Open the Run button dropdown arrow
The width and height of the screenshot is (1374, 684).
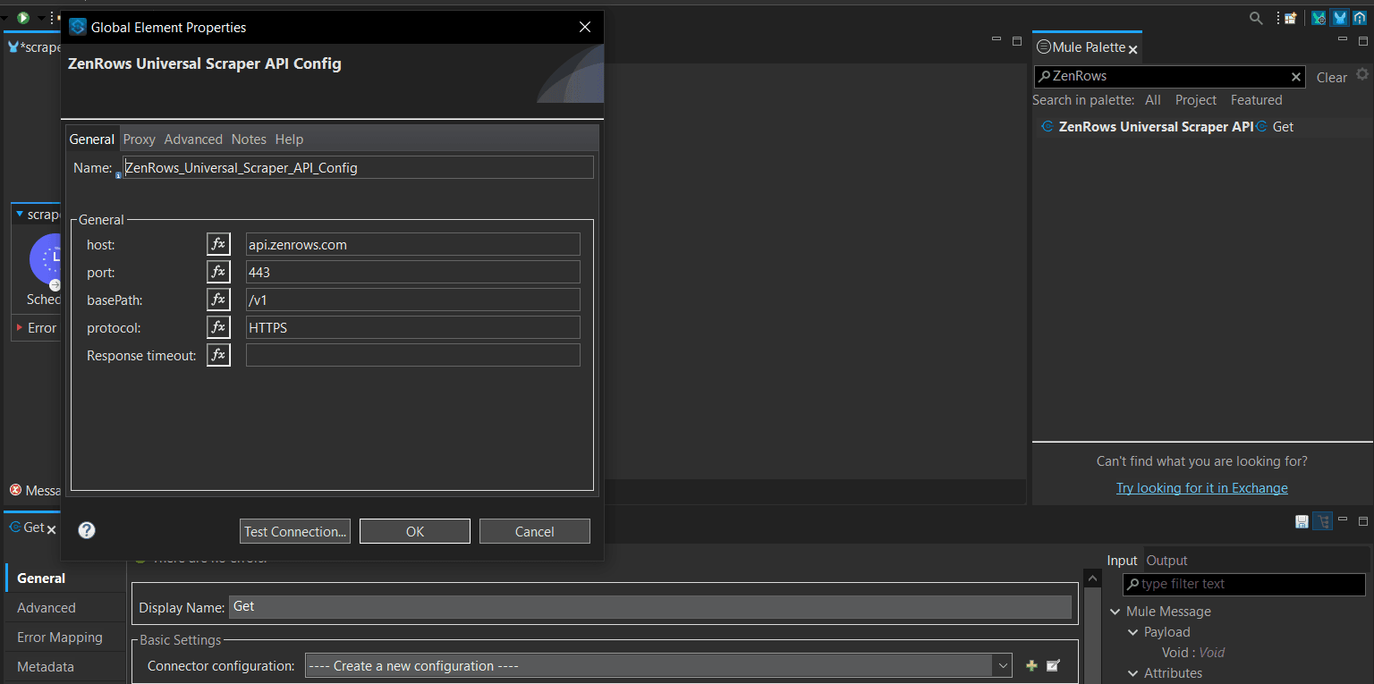(40, 18)
